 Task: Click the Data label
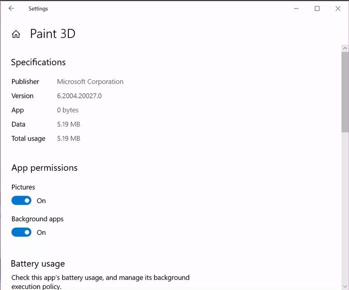pos(18,124)
